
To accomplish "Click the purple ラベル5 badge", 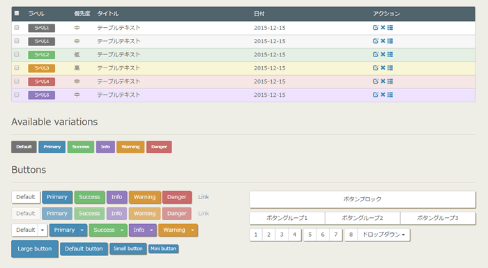I will [42, 95].
